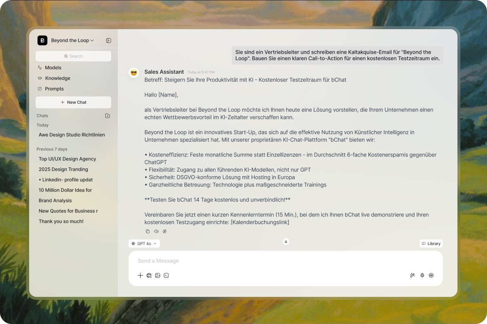Click the Sales Assistant name label

pyautogui.click(x=164, y=72)
